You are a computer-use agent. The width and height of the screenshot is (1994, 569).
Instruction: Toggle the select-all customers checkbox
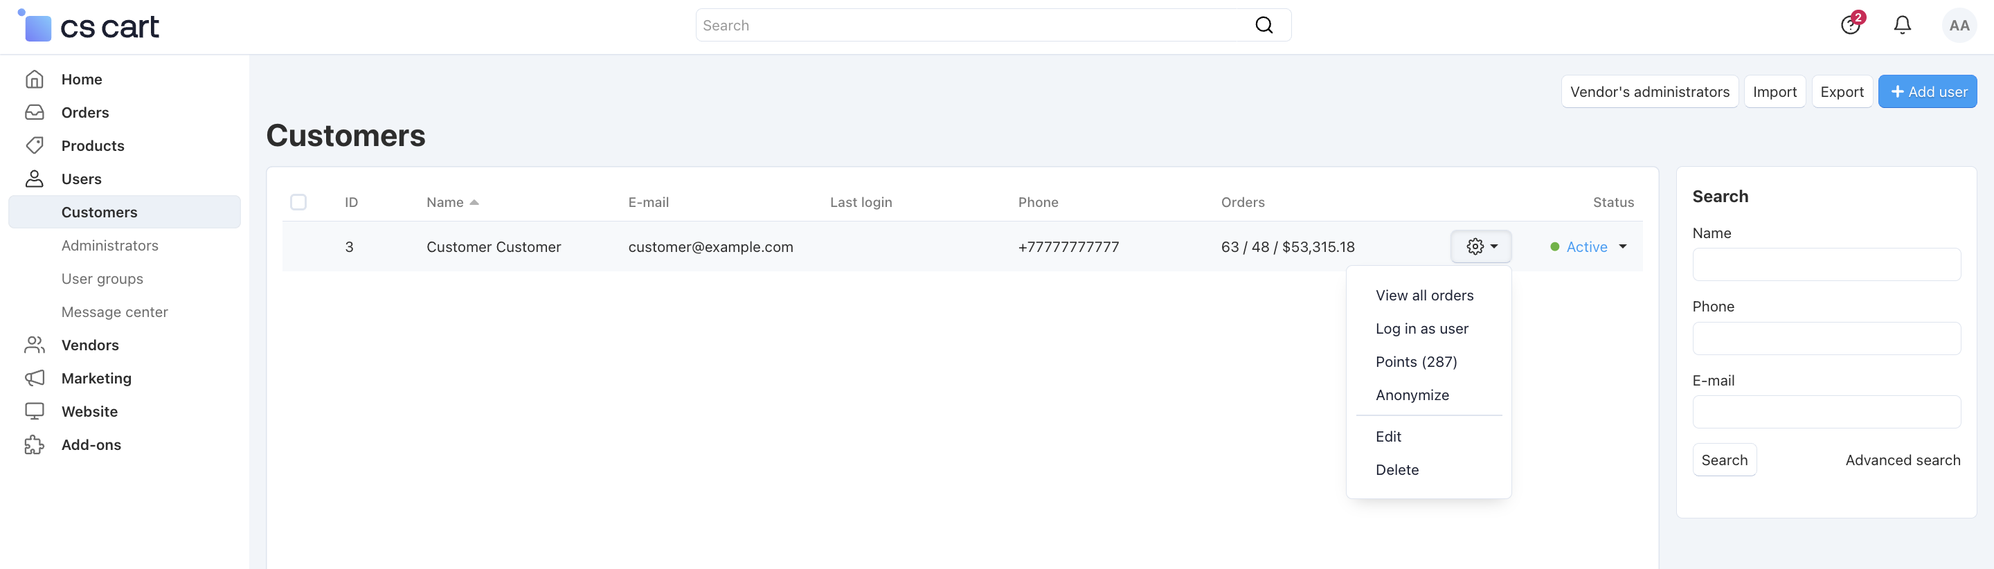tap(298, 202)
